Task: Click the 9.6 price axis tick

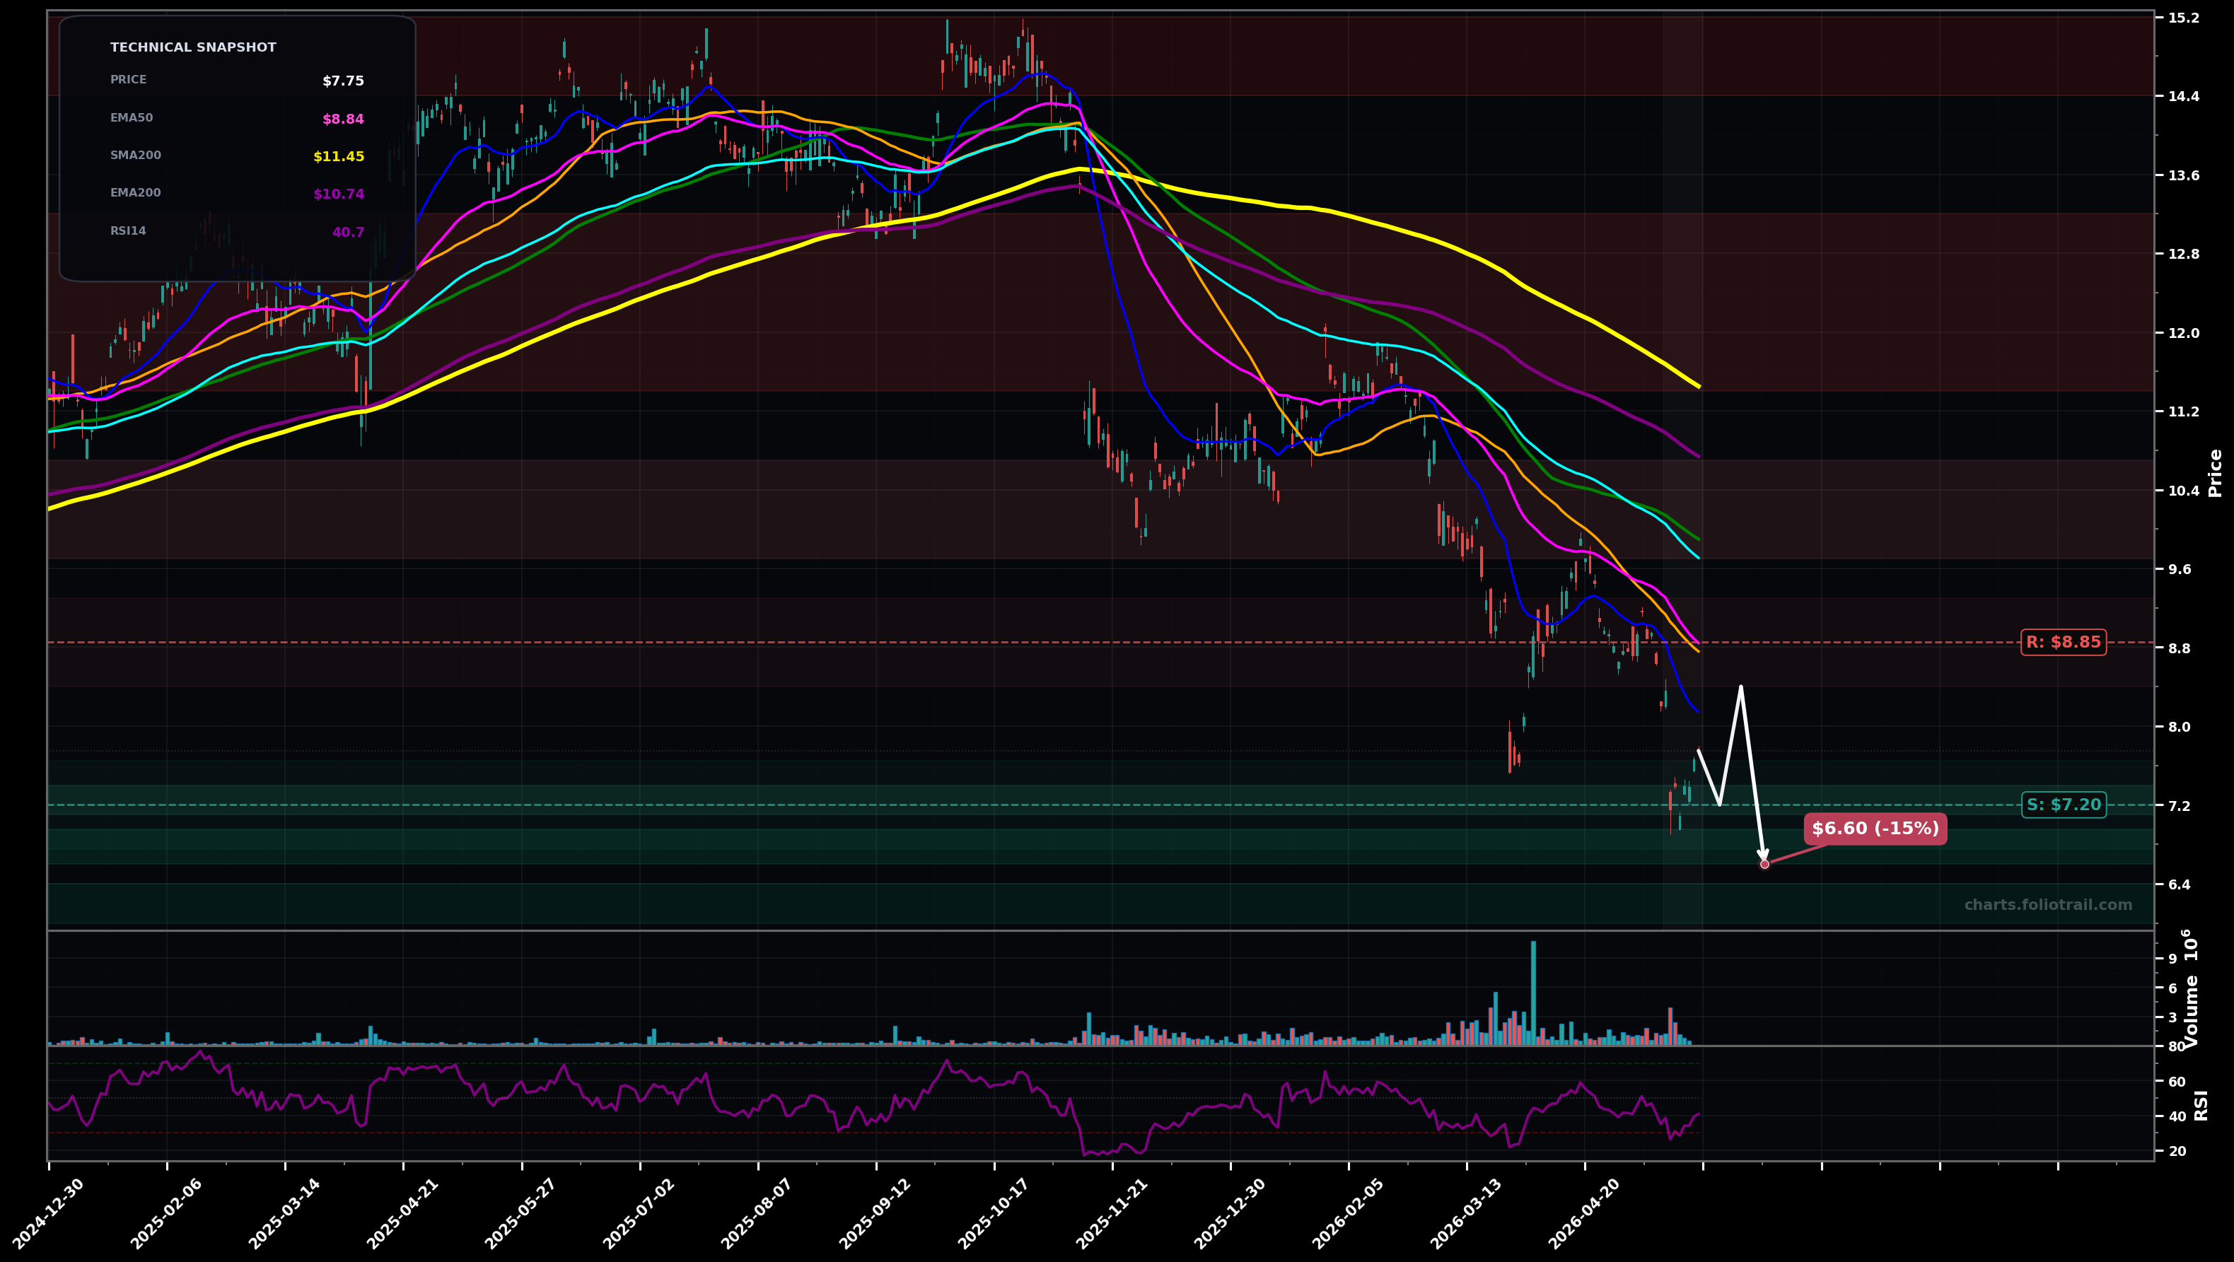Action: pyautogui.click(x=2180, y=569)
